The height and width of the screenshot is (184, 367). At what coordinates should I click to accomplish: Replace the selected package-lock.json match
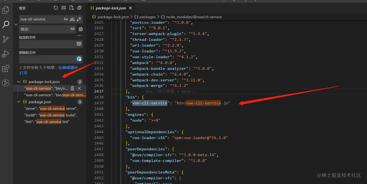(72, 88)
